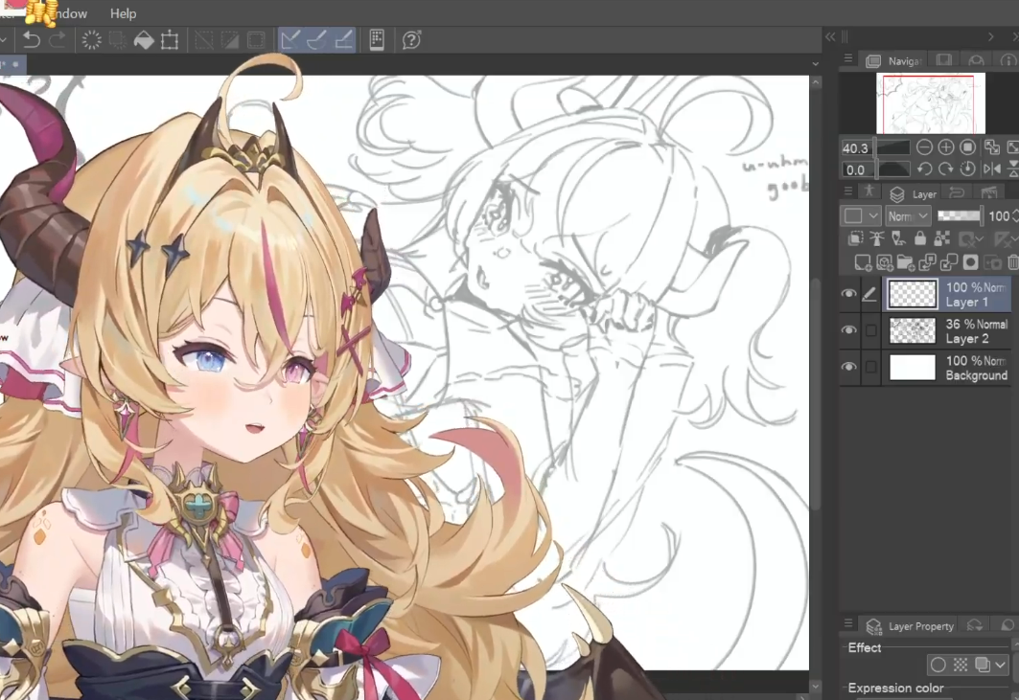Reset canvas rotation in Navigator
This screenshot has width=1019, height=700.
[967, 169]
